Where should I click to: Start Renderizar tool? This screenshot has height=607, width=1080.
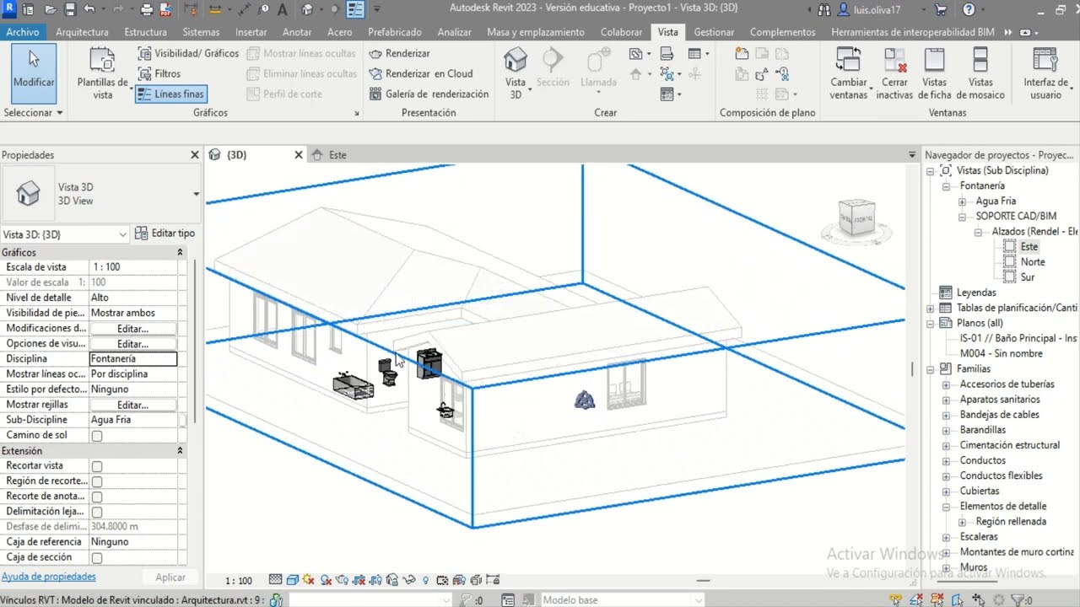coord(400,53)
